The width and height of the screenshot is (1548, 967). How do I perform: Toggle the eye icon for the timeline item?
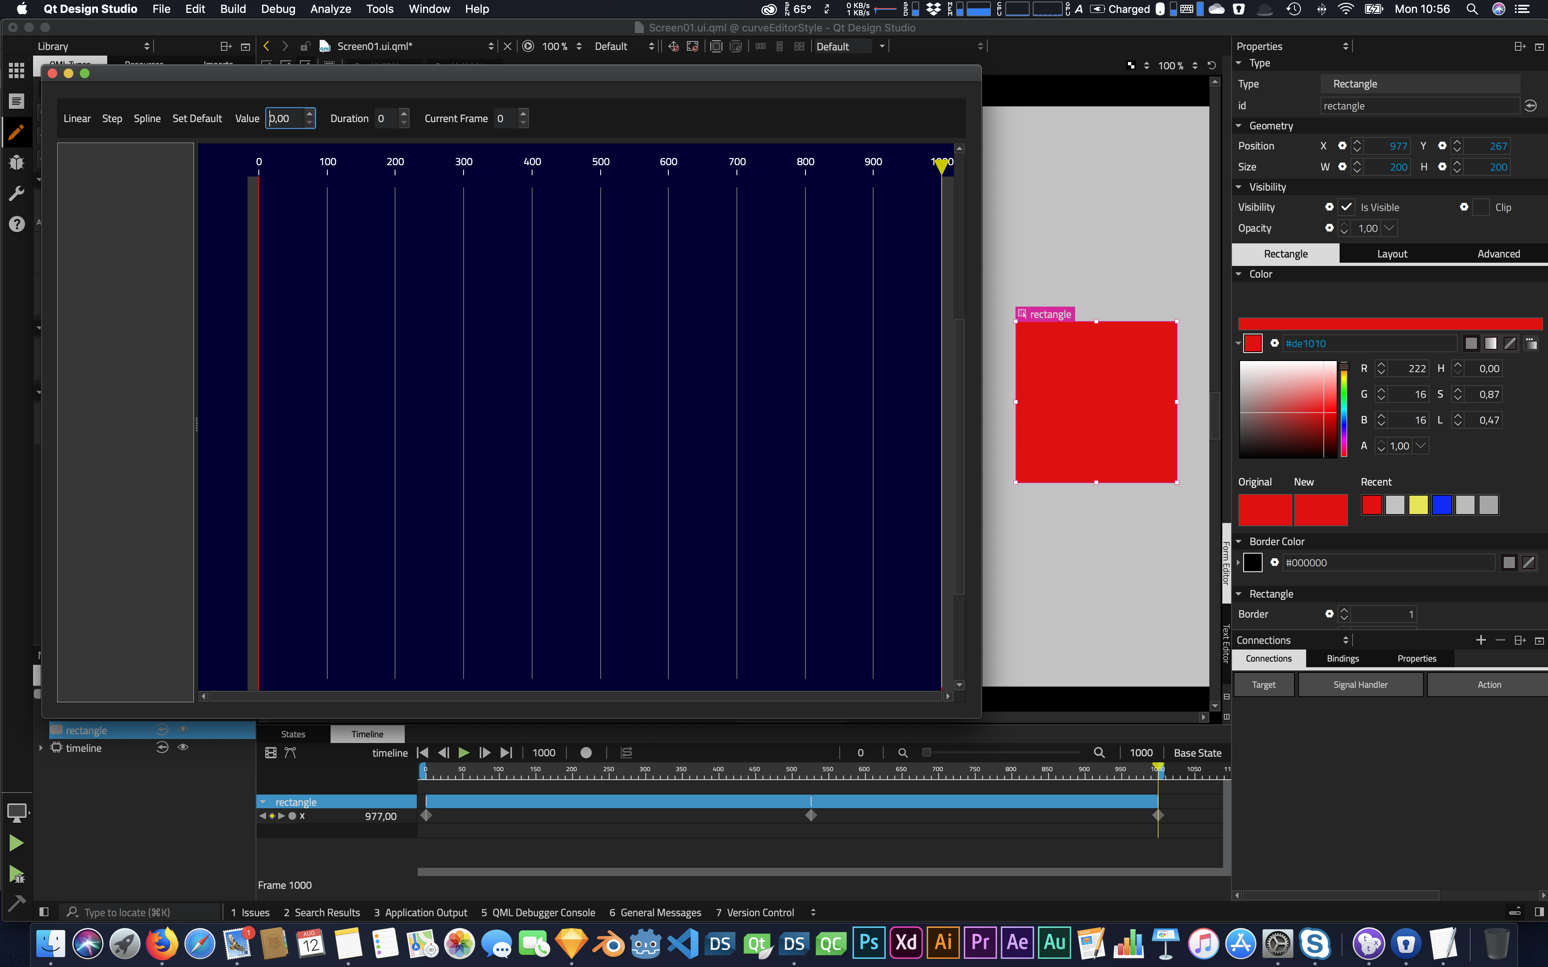[x=183, y=748]
